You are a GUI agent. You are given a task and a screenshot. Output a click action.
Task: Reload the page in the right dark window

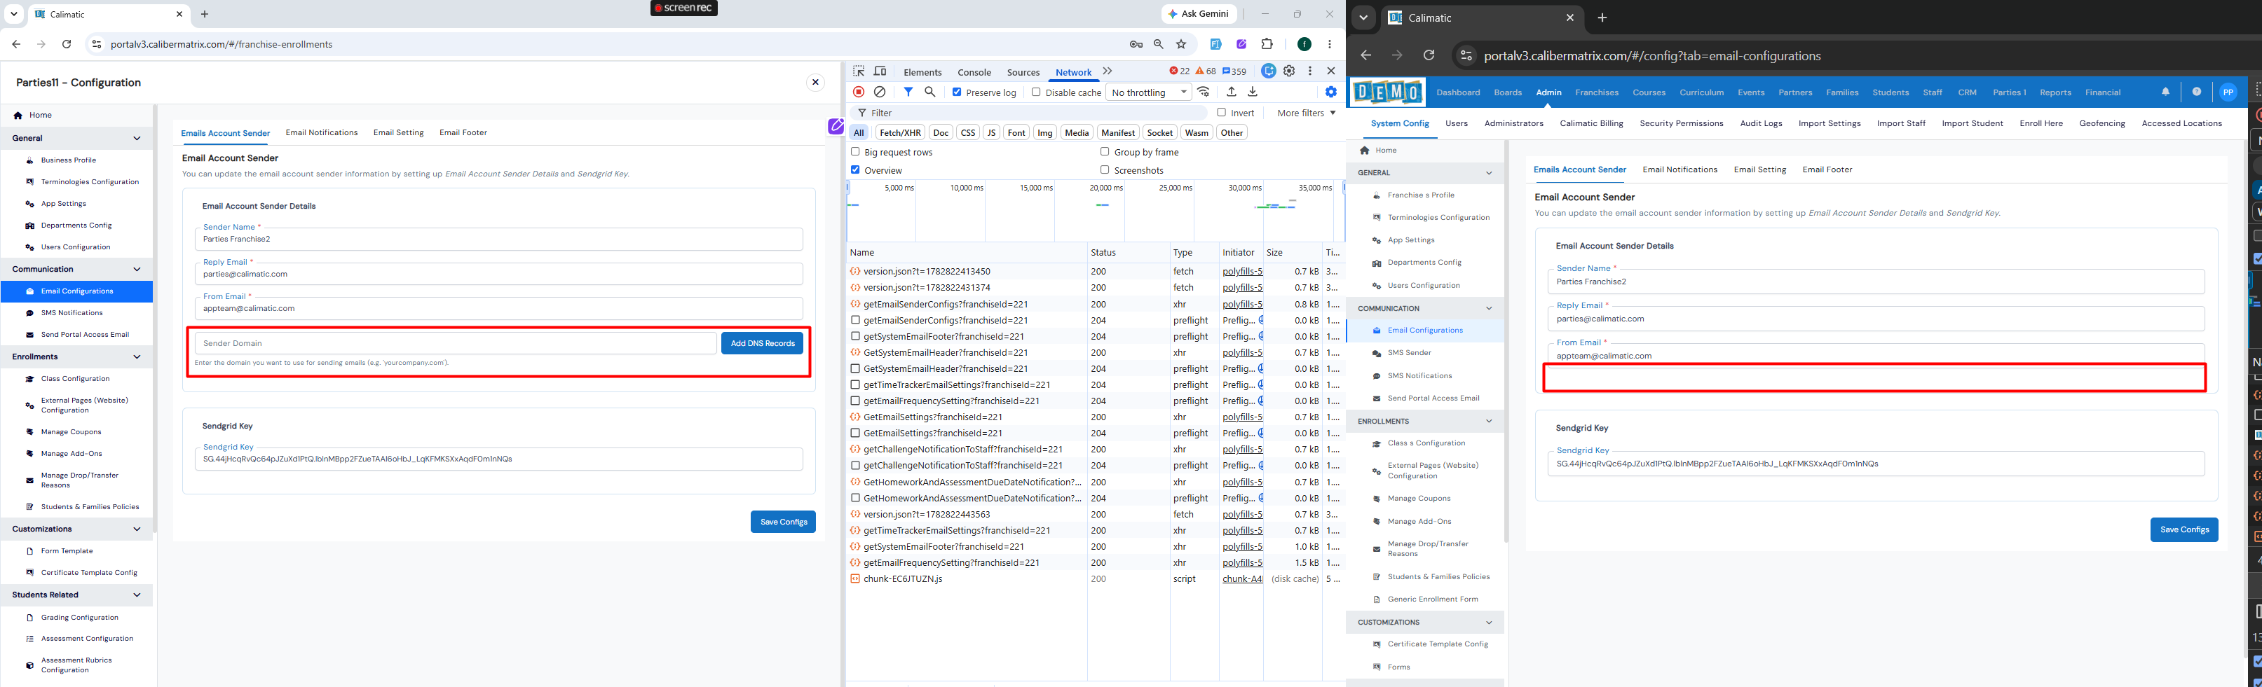point(1429,55)
